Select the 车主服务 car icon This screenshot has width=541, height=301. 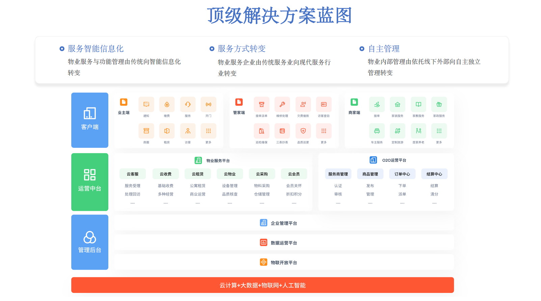[x=377, y=131]
